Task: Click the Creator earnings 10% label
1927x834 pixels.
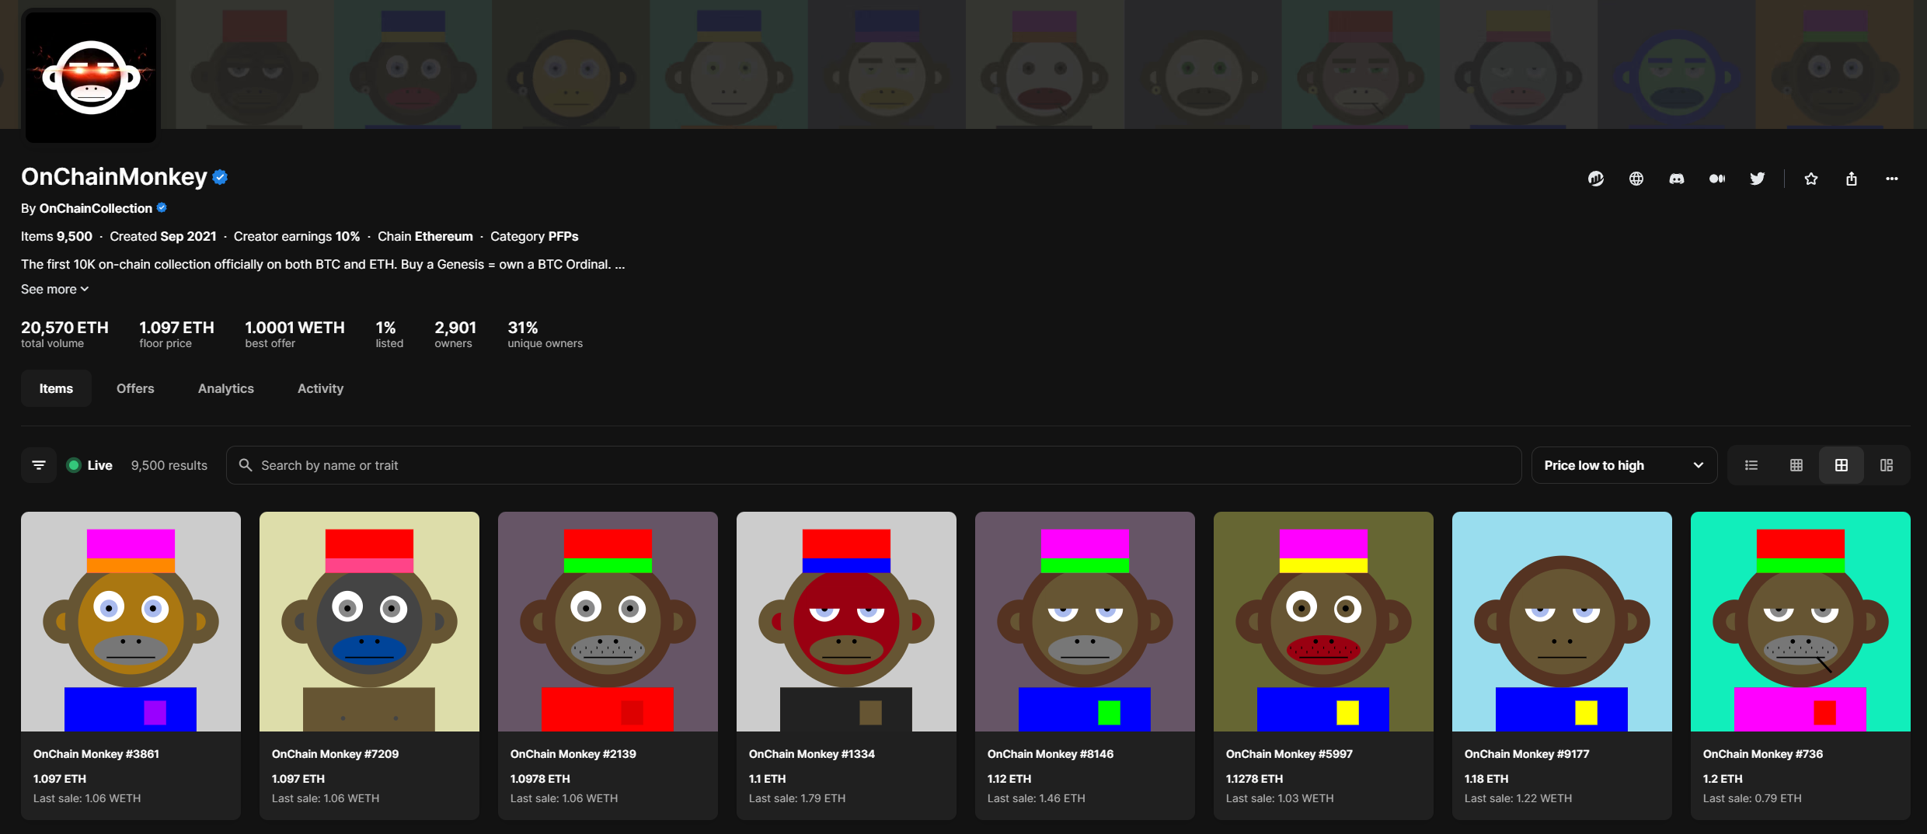Action: point(297,236)
